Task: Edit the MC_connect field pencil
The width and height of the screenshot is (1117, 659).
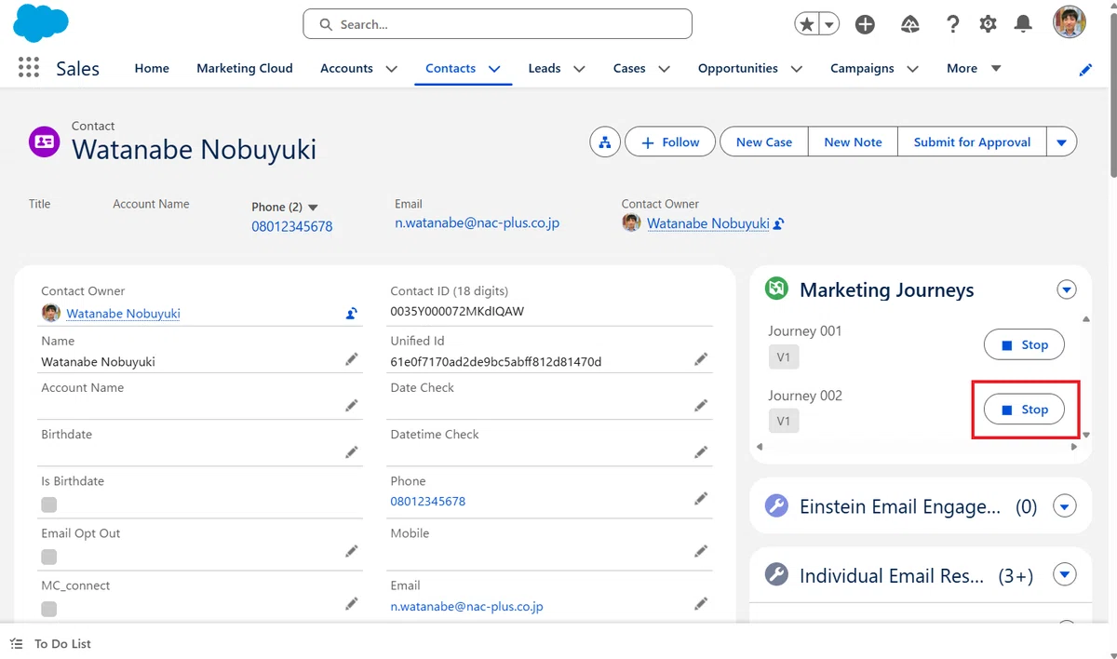Action: [352, 603]
